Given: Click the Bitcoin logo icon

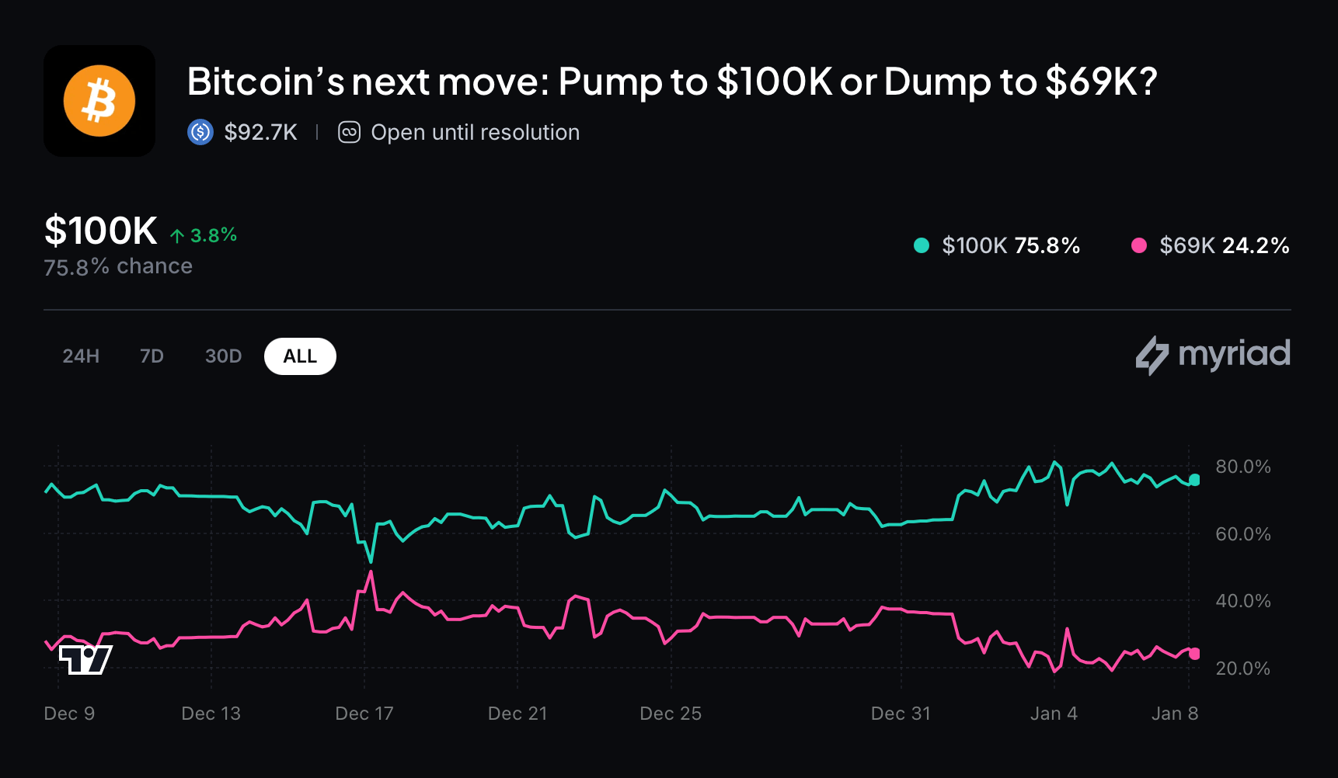Looking at the screenshot, I should [99, 101].
